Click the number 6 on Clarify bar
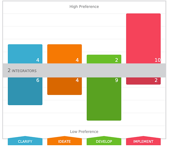The width and height of the screenshot is (169, 147). tap(38, 80)
